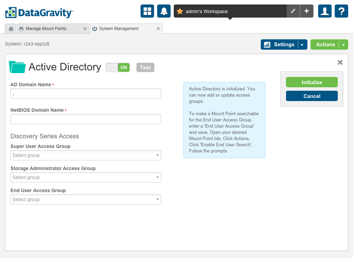Screen dimensions: 353x258
Task: Click the Initialize button
Action: click(x=312, y=82)
